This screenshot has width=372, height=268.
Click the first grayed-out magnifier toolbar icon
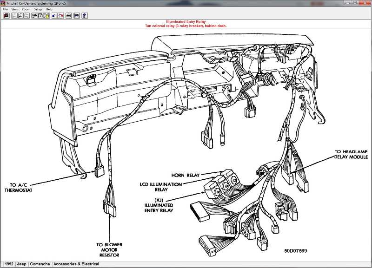pyautogui.click(x=14, y=15)
